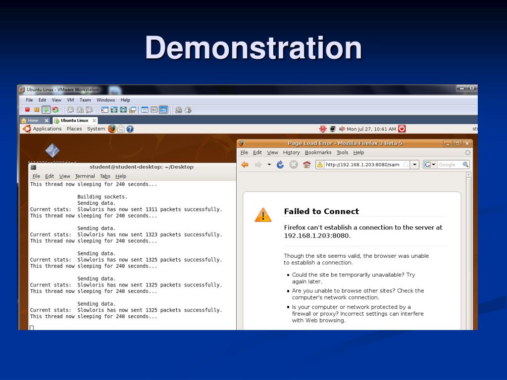Image resolution: width=507 pixels, height=380 pixels.
Task: Expand the back/forward history dropdown arrow
Action: tap(269, 165)
